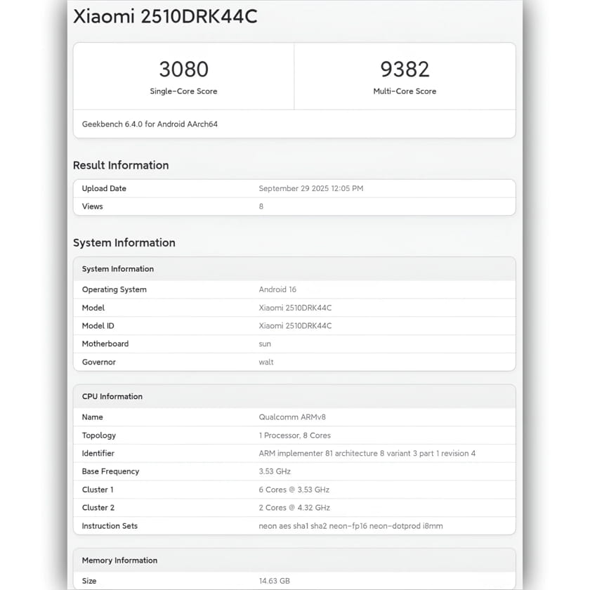Click the Geekbench 6.4.0 for Android AArch64 text
This screenshot has width=590, height=590.
pyautogui.click(x=150, y=124)
